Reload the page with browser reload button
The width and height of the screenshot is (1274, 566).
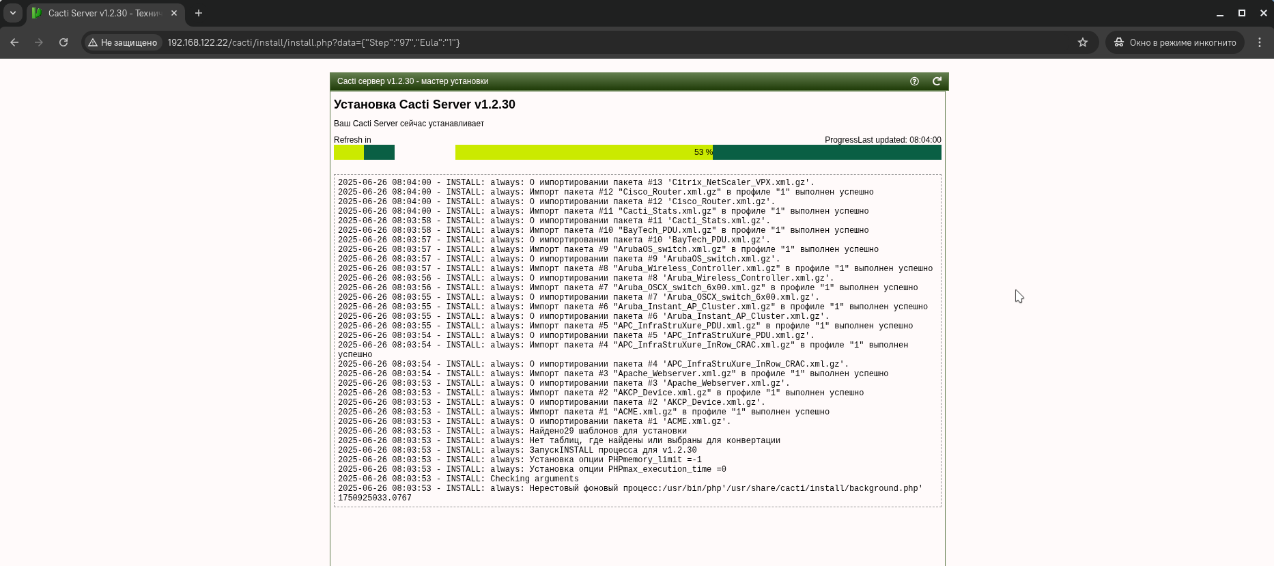(63, 42)
